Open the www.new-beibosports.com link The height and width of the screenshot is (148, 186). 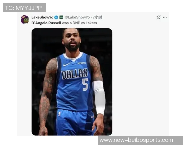[136, 140]
